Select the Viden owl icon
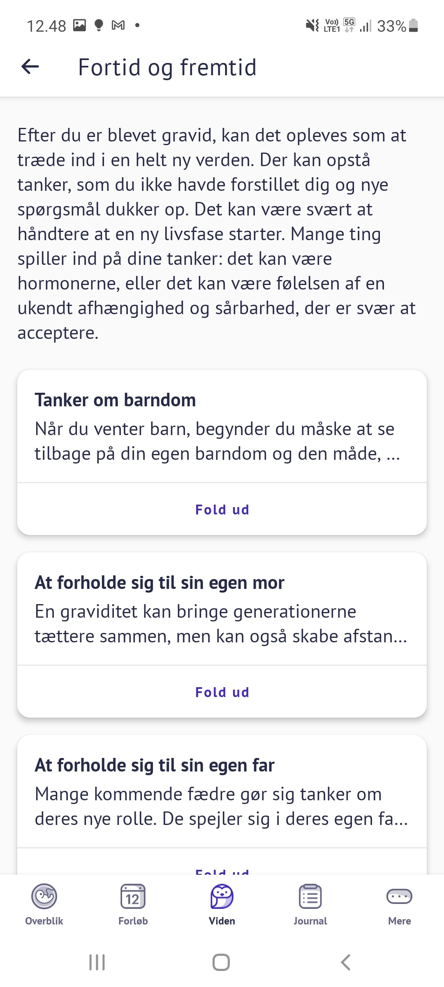Viewport: 444px width, 987px height. (222, 896)
